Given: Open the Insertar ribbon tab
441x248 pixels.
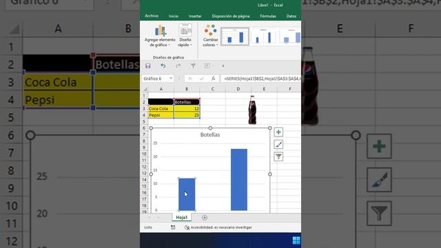Looking at the screenshot, I should coord(195,17).
